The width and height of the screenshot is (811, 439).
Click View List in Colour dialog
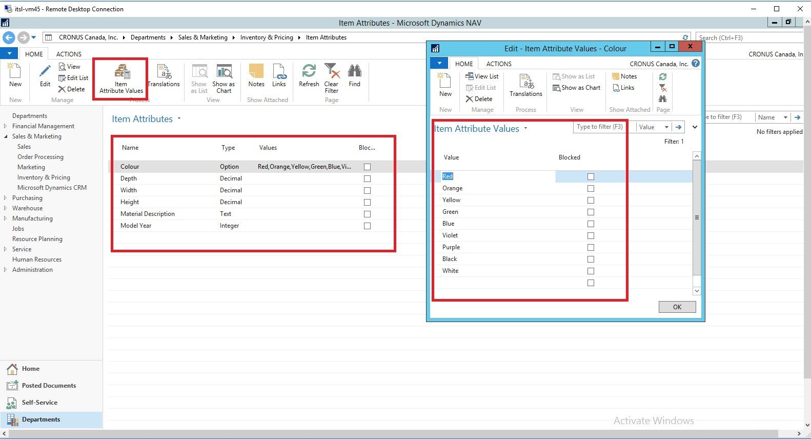pyautogui.click(x=482, y=76)
